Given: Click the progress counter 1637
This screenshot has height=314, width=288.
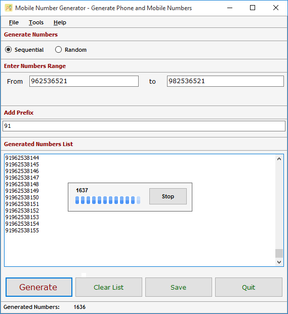Looking at the screenshot, I should (x=82, y=190).
